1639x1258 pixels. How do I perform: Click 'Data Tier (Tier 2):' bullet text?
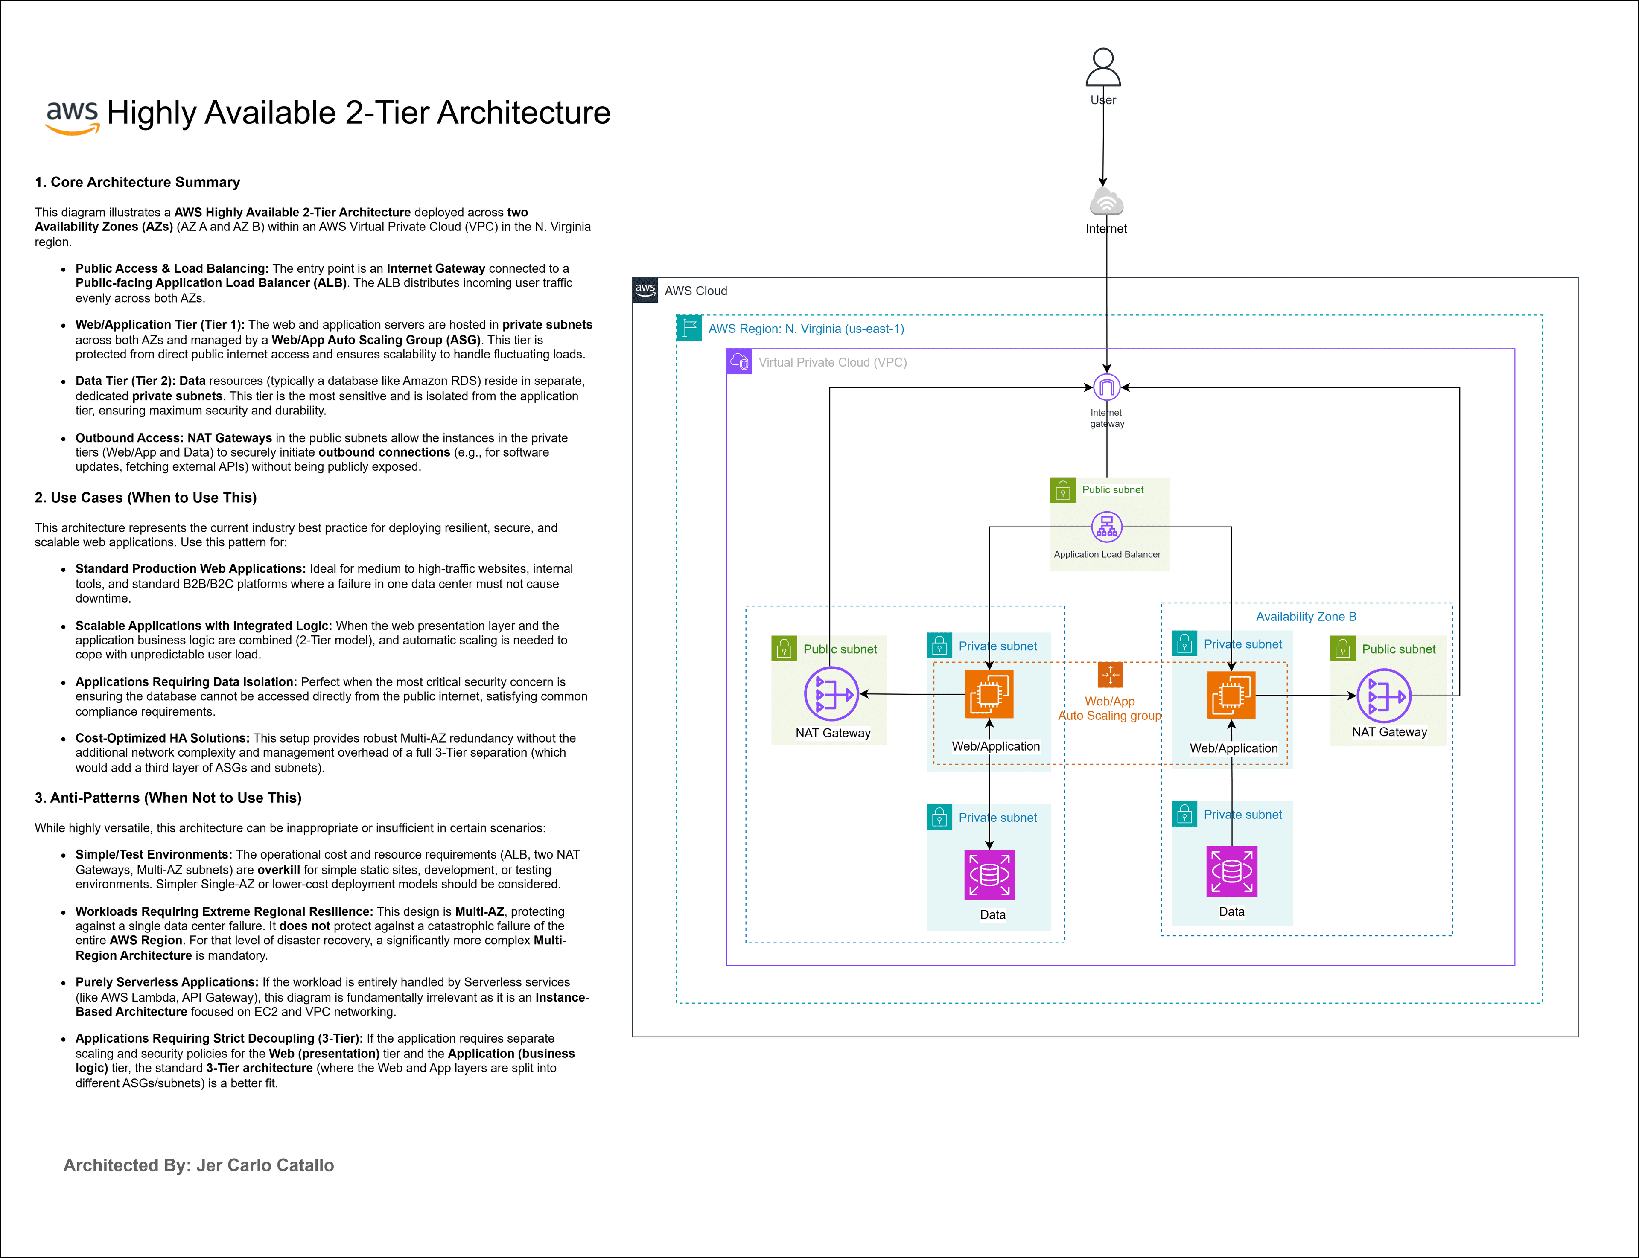pyautogui.click(x=125, y=380)
